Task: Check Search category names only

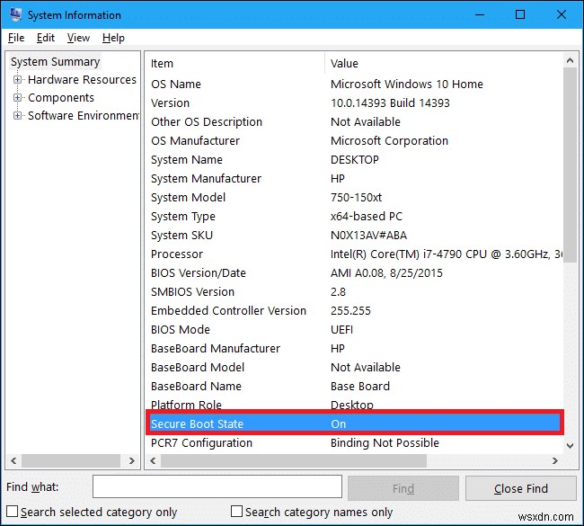Action: (236, 511)
